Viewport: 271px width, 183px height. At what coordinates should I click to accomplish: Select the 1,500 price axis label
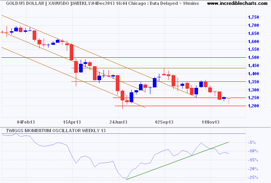pos(253,57)
